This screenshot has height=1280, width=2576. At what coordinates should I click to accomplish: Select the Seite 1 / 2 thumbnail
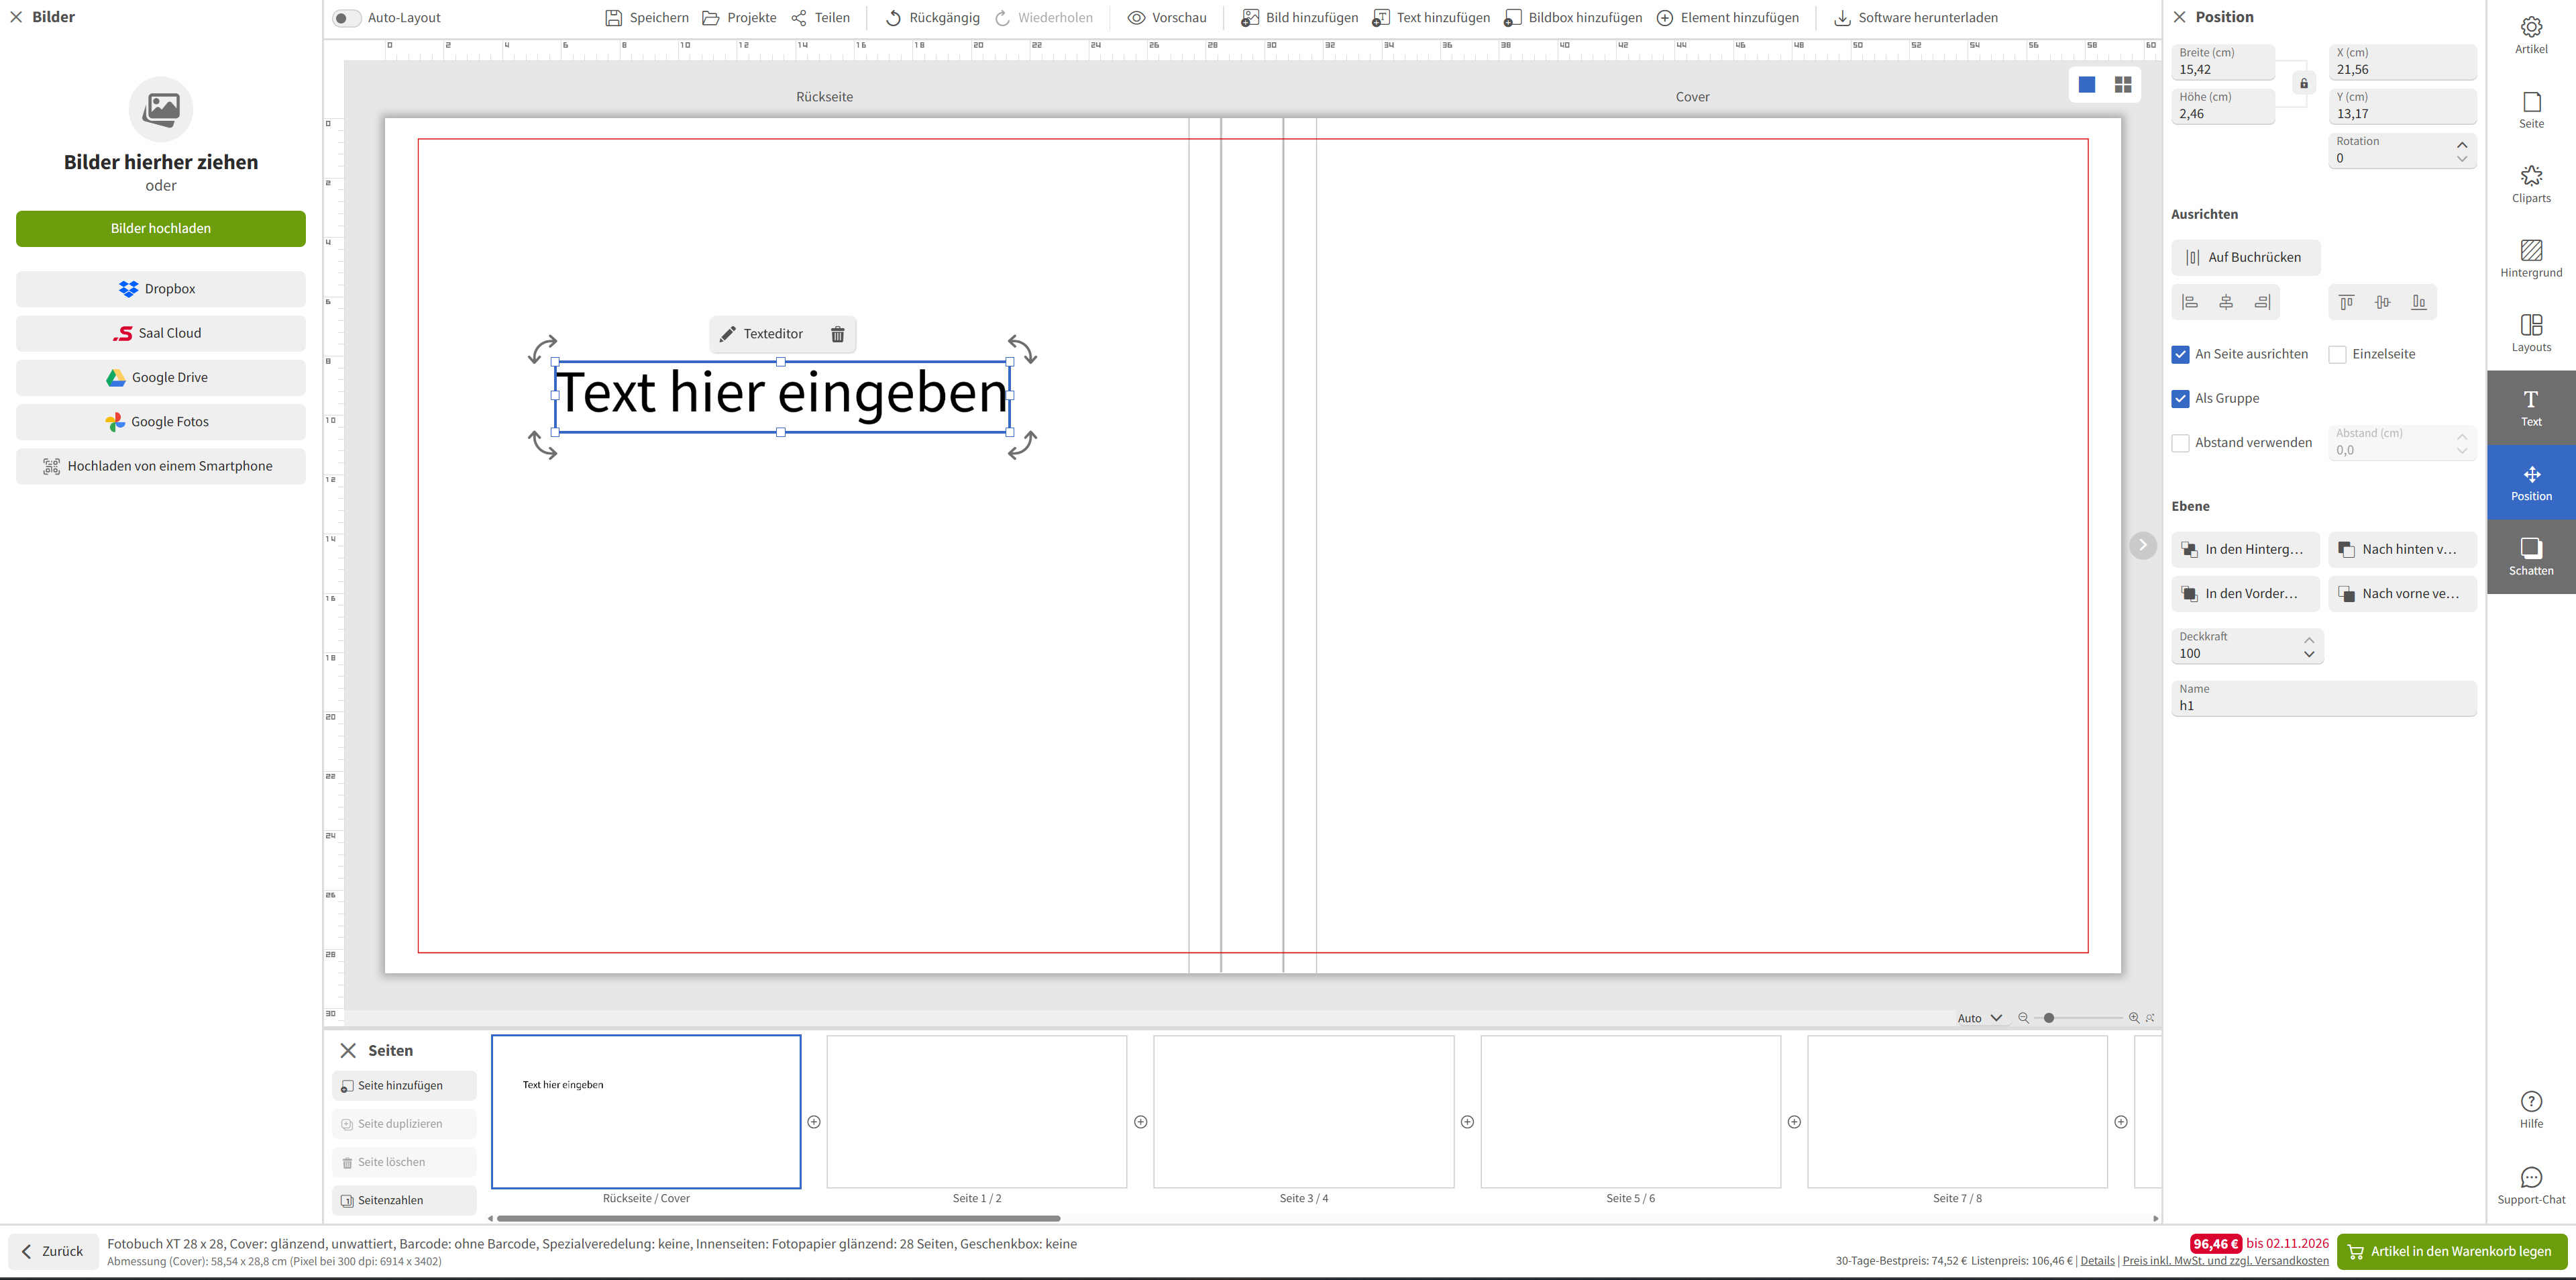point(977,1112)
